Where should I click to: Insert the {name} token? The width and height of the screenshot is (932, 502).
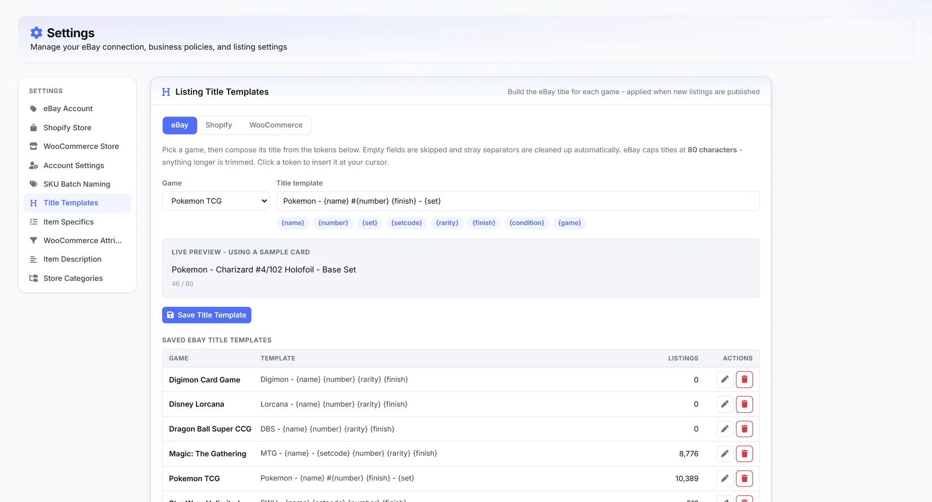click(x=293, y=223)
